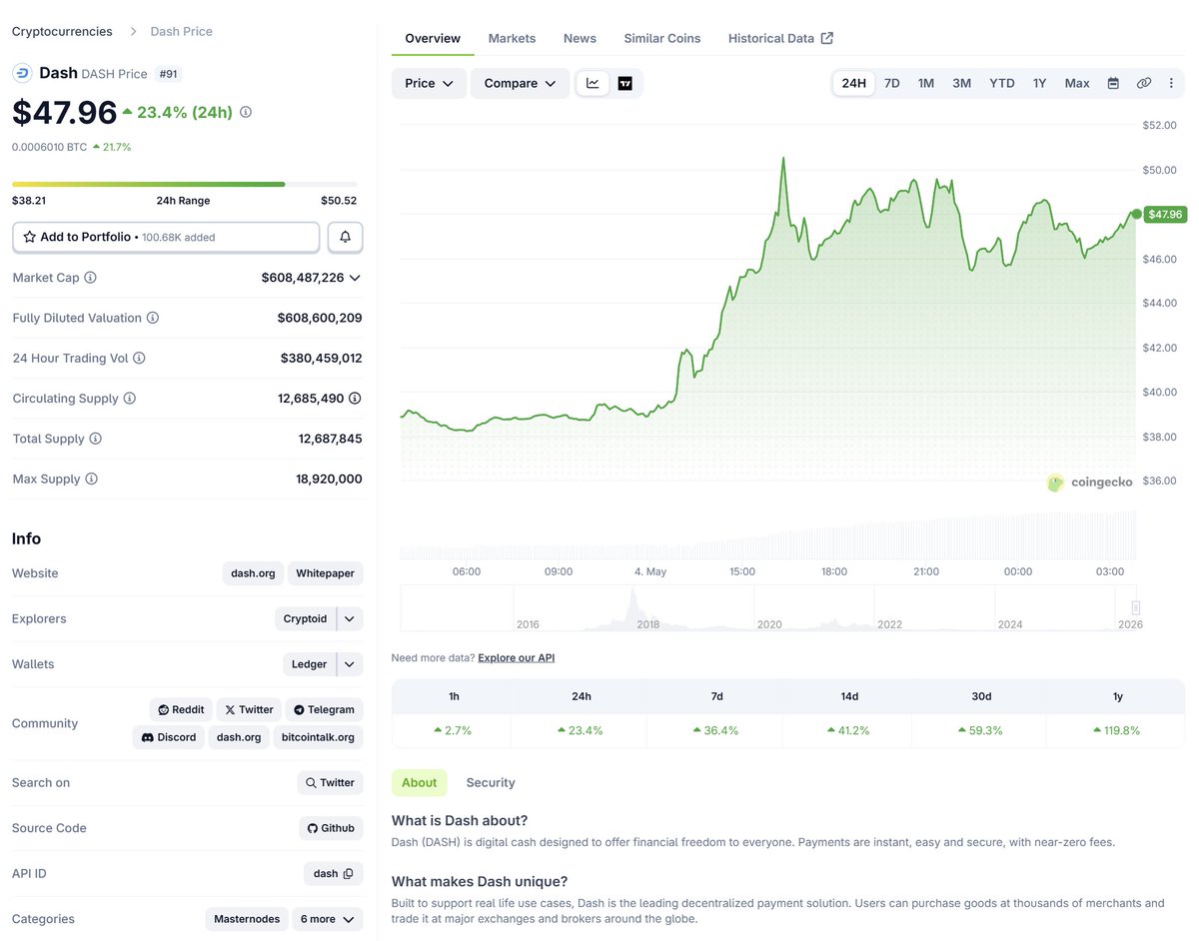The width and height of the screenshot is (1199, 941).
Task: Click the historical range navigator handle
Action: (x=1136, y=607)
